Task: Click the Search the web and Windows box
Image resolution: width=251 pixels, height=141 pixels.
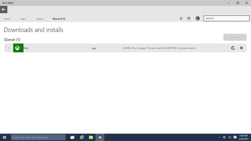Action: (38, 137)
